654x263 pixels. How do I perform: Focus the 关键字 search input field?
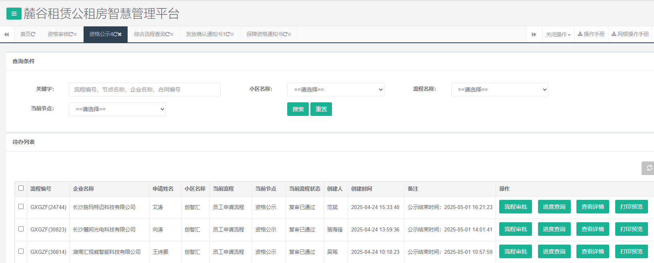144,90
